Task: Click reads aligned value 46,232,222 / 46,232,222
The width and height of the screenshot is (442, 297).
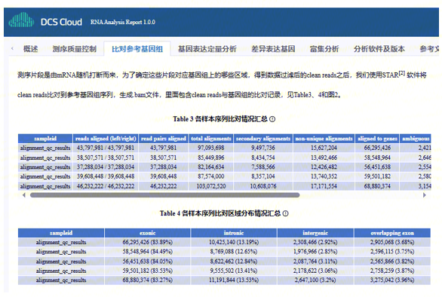Action: 106,186
